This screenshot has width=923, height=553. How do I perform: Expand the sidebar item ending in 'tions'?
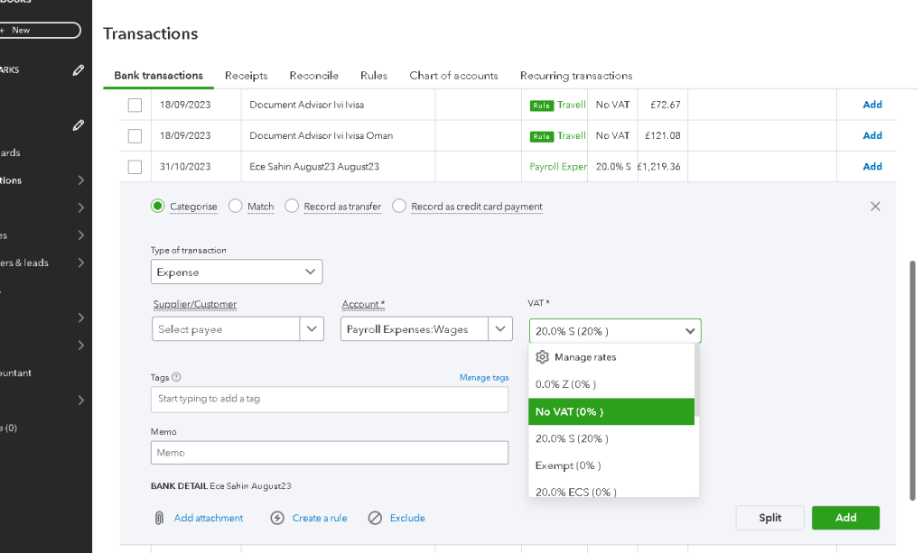pos(81,180)
